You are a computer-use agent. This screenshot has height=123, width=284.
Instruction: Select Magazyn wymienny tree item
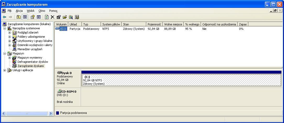pos(30,58)
